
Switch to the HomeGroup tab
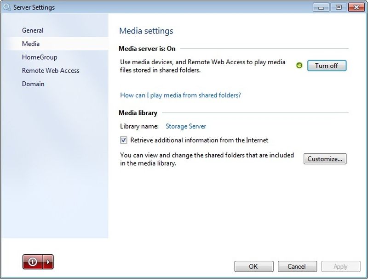(x=40, y=57)
